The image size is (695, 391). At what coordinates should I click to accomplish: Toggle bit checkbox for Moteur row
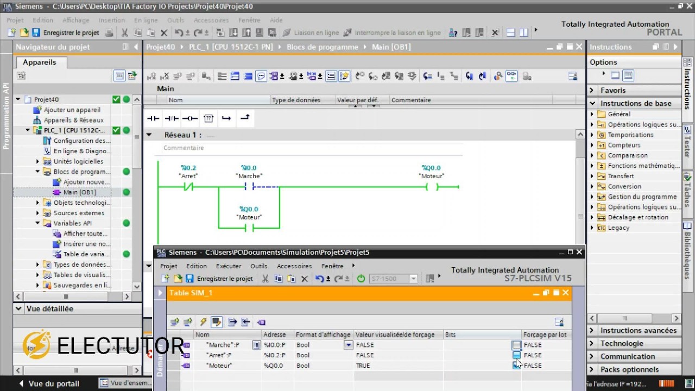click(x=516, y=365)
